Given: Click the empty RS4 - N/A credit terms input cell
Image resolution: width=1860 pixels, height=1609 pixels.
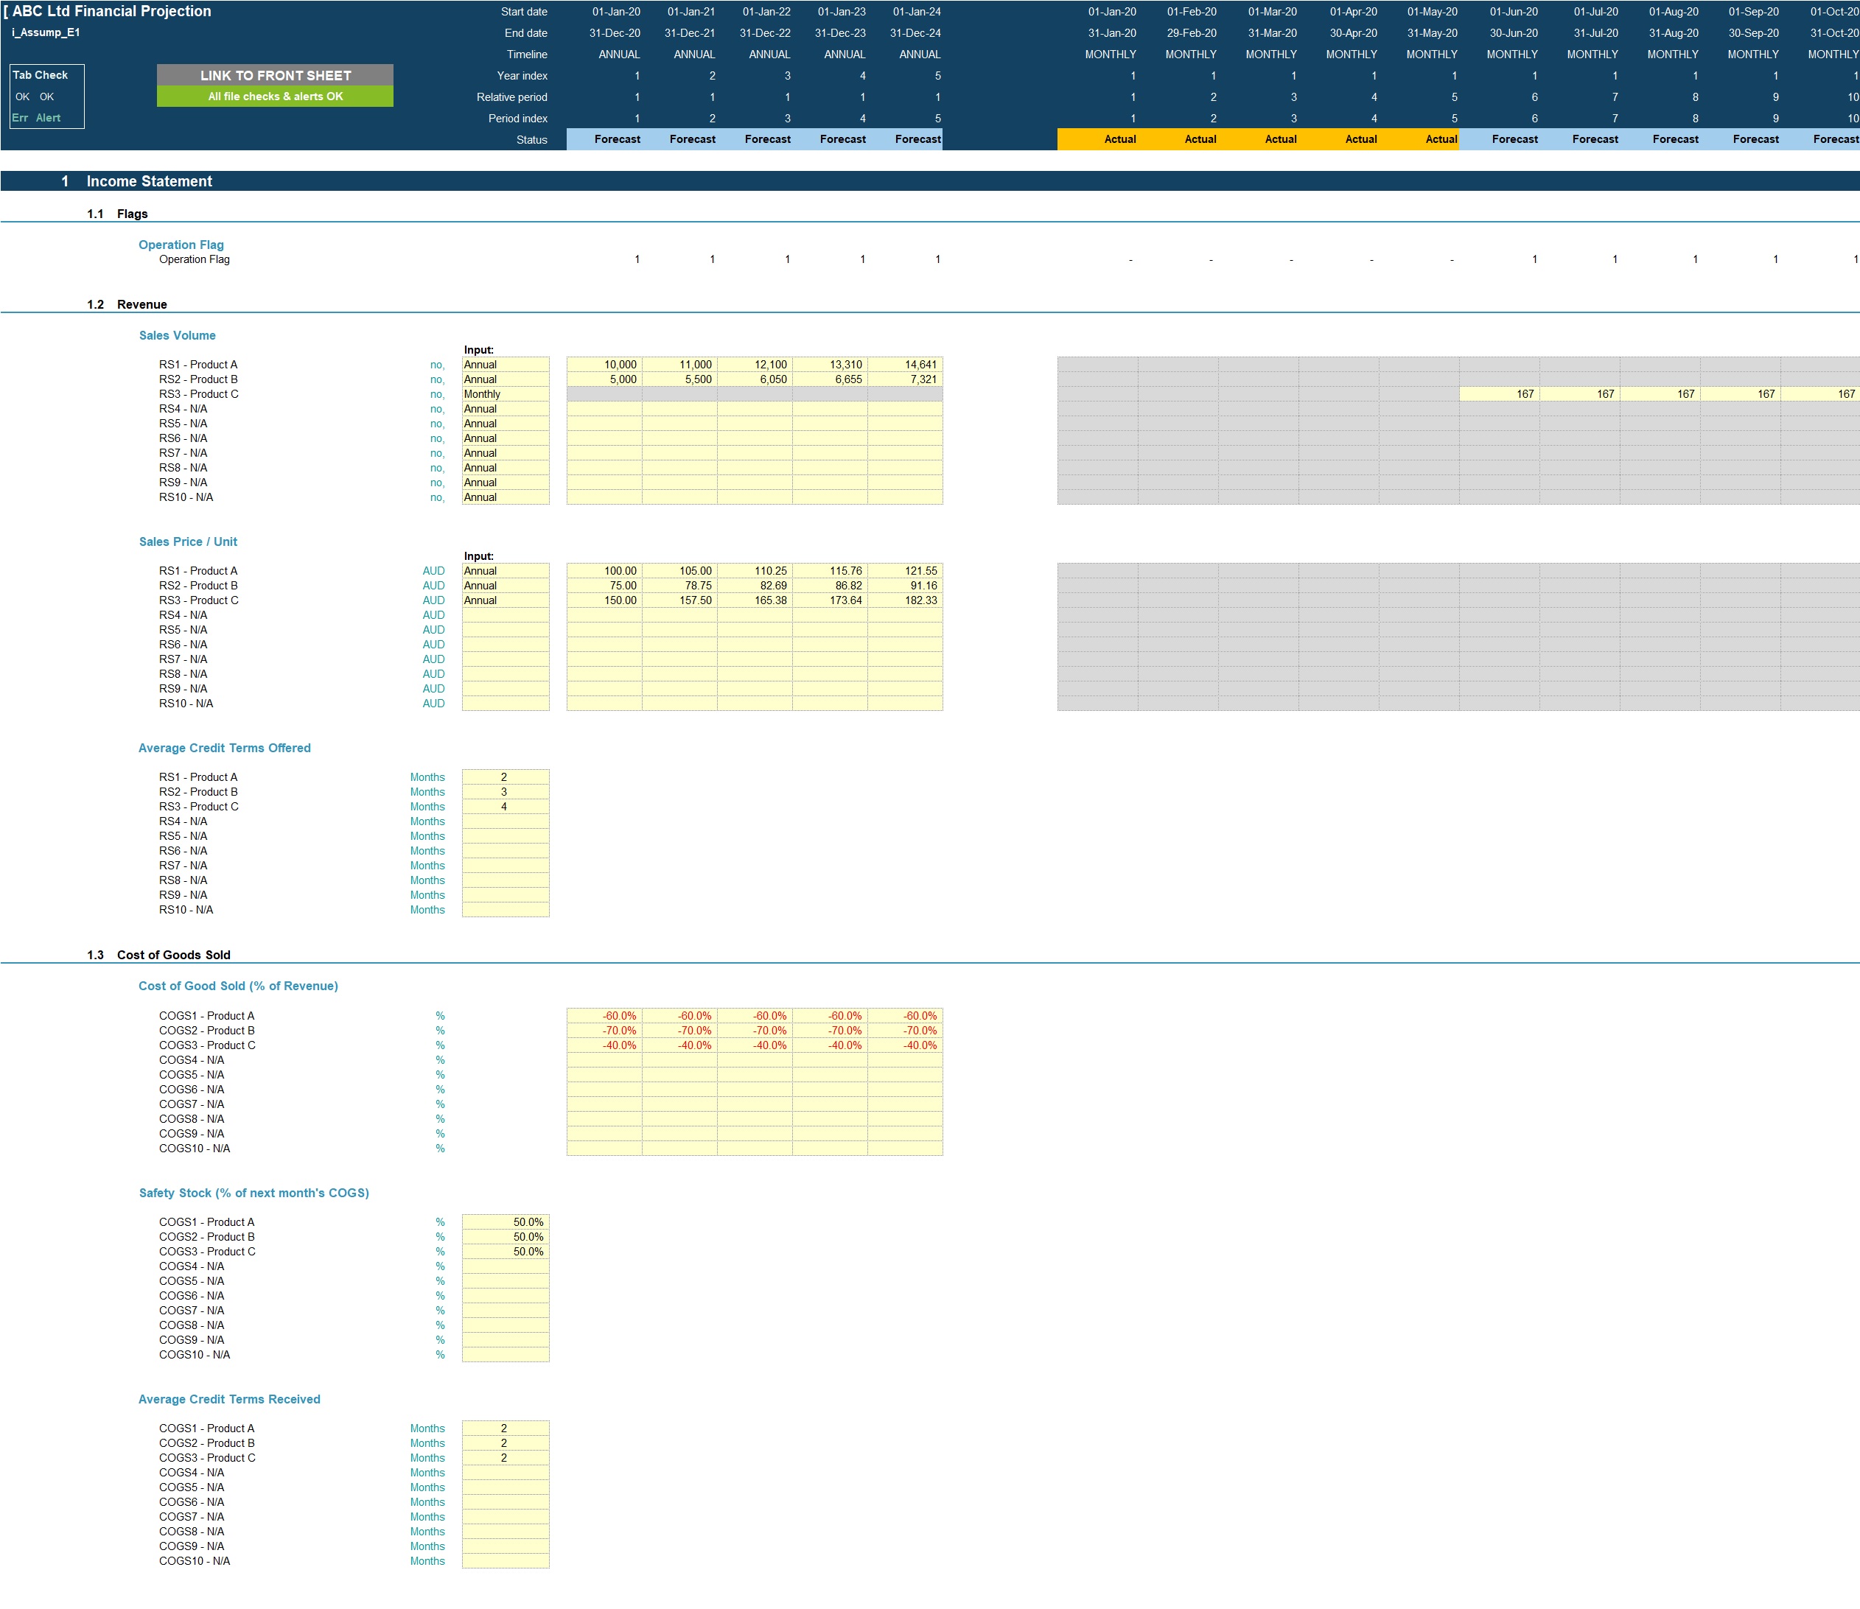Looking at the screenshot, I should click(506, 821).
